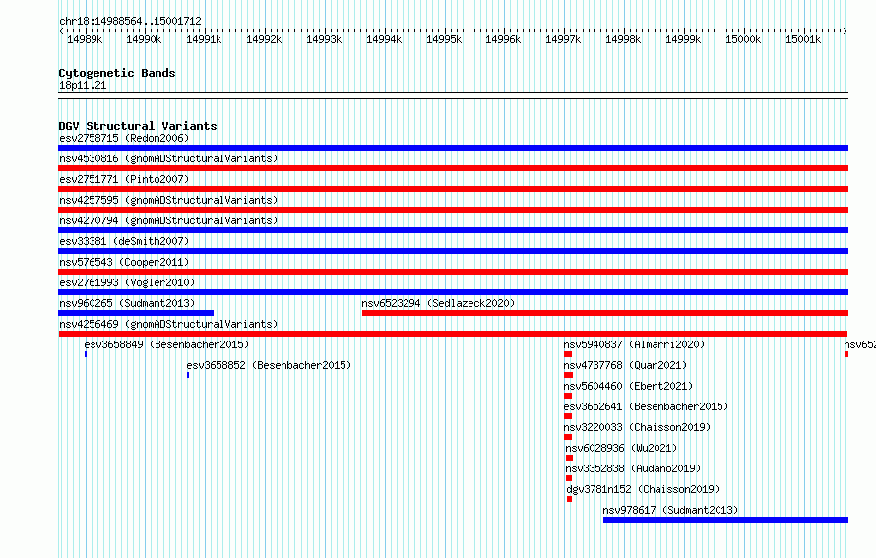
Task: Open dgv3781n152 (Chaisson2019) entry
Action: tap(643, 489)
